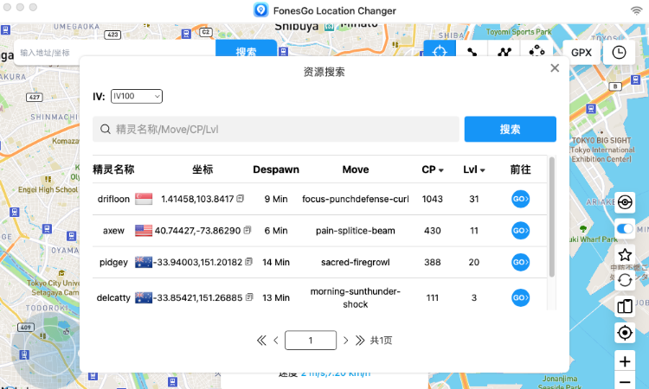Go to next results page

345,341
